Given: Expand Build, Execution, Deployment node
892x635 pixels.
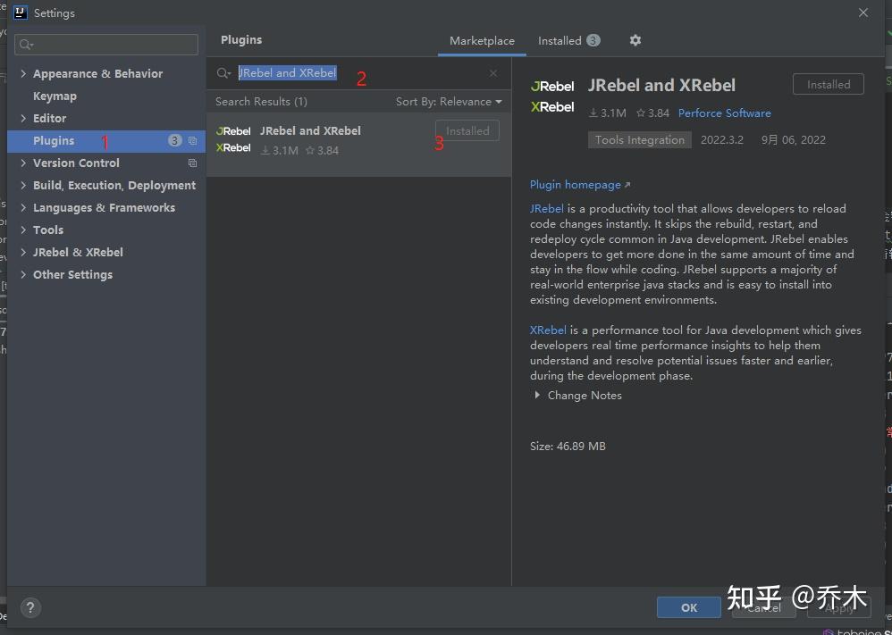Looking at the screenshot, I should pos(23,186).
